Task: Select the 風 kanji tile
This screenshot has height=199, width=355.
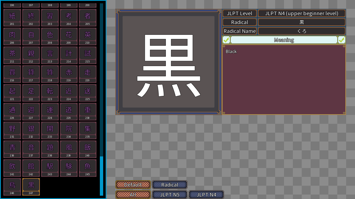Action: point(69,147)
